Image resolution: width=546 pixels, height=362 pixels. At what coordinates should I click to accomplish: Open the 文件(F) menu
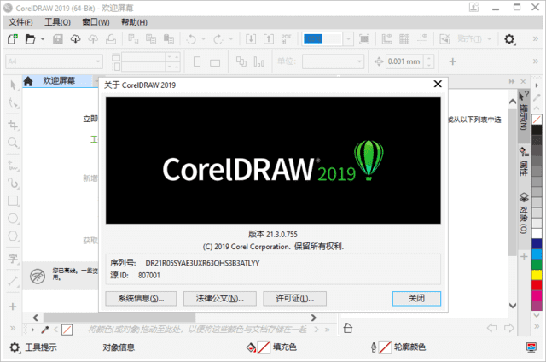pos(21,21)
